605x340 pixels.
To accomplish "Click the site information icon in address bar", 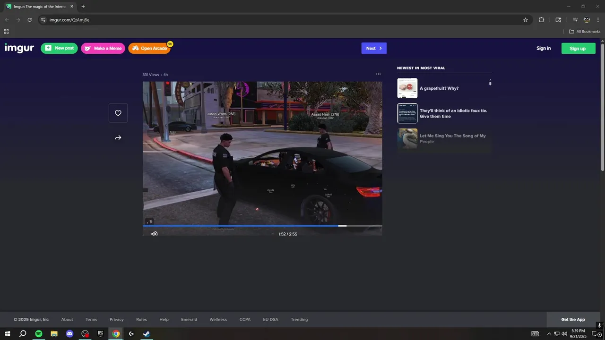I will click(43, 20).
